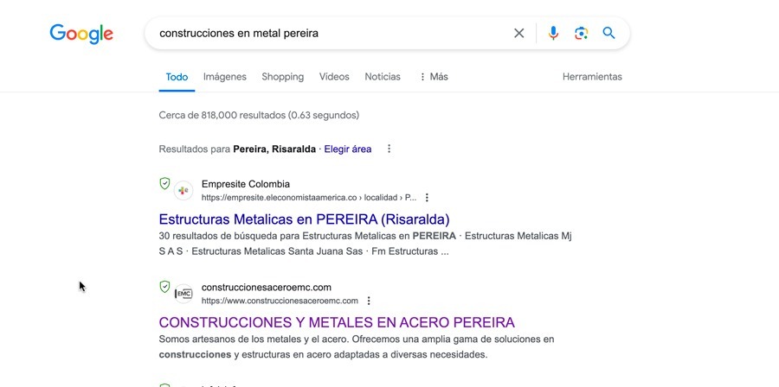779x387 pixels.
Task: Open Herramientas search tools
Action: coord(592,77)
